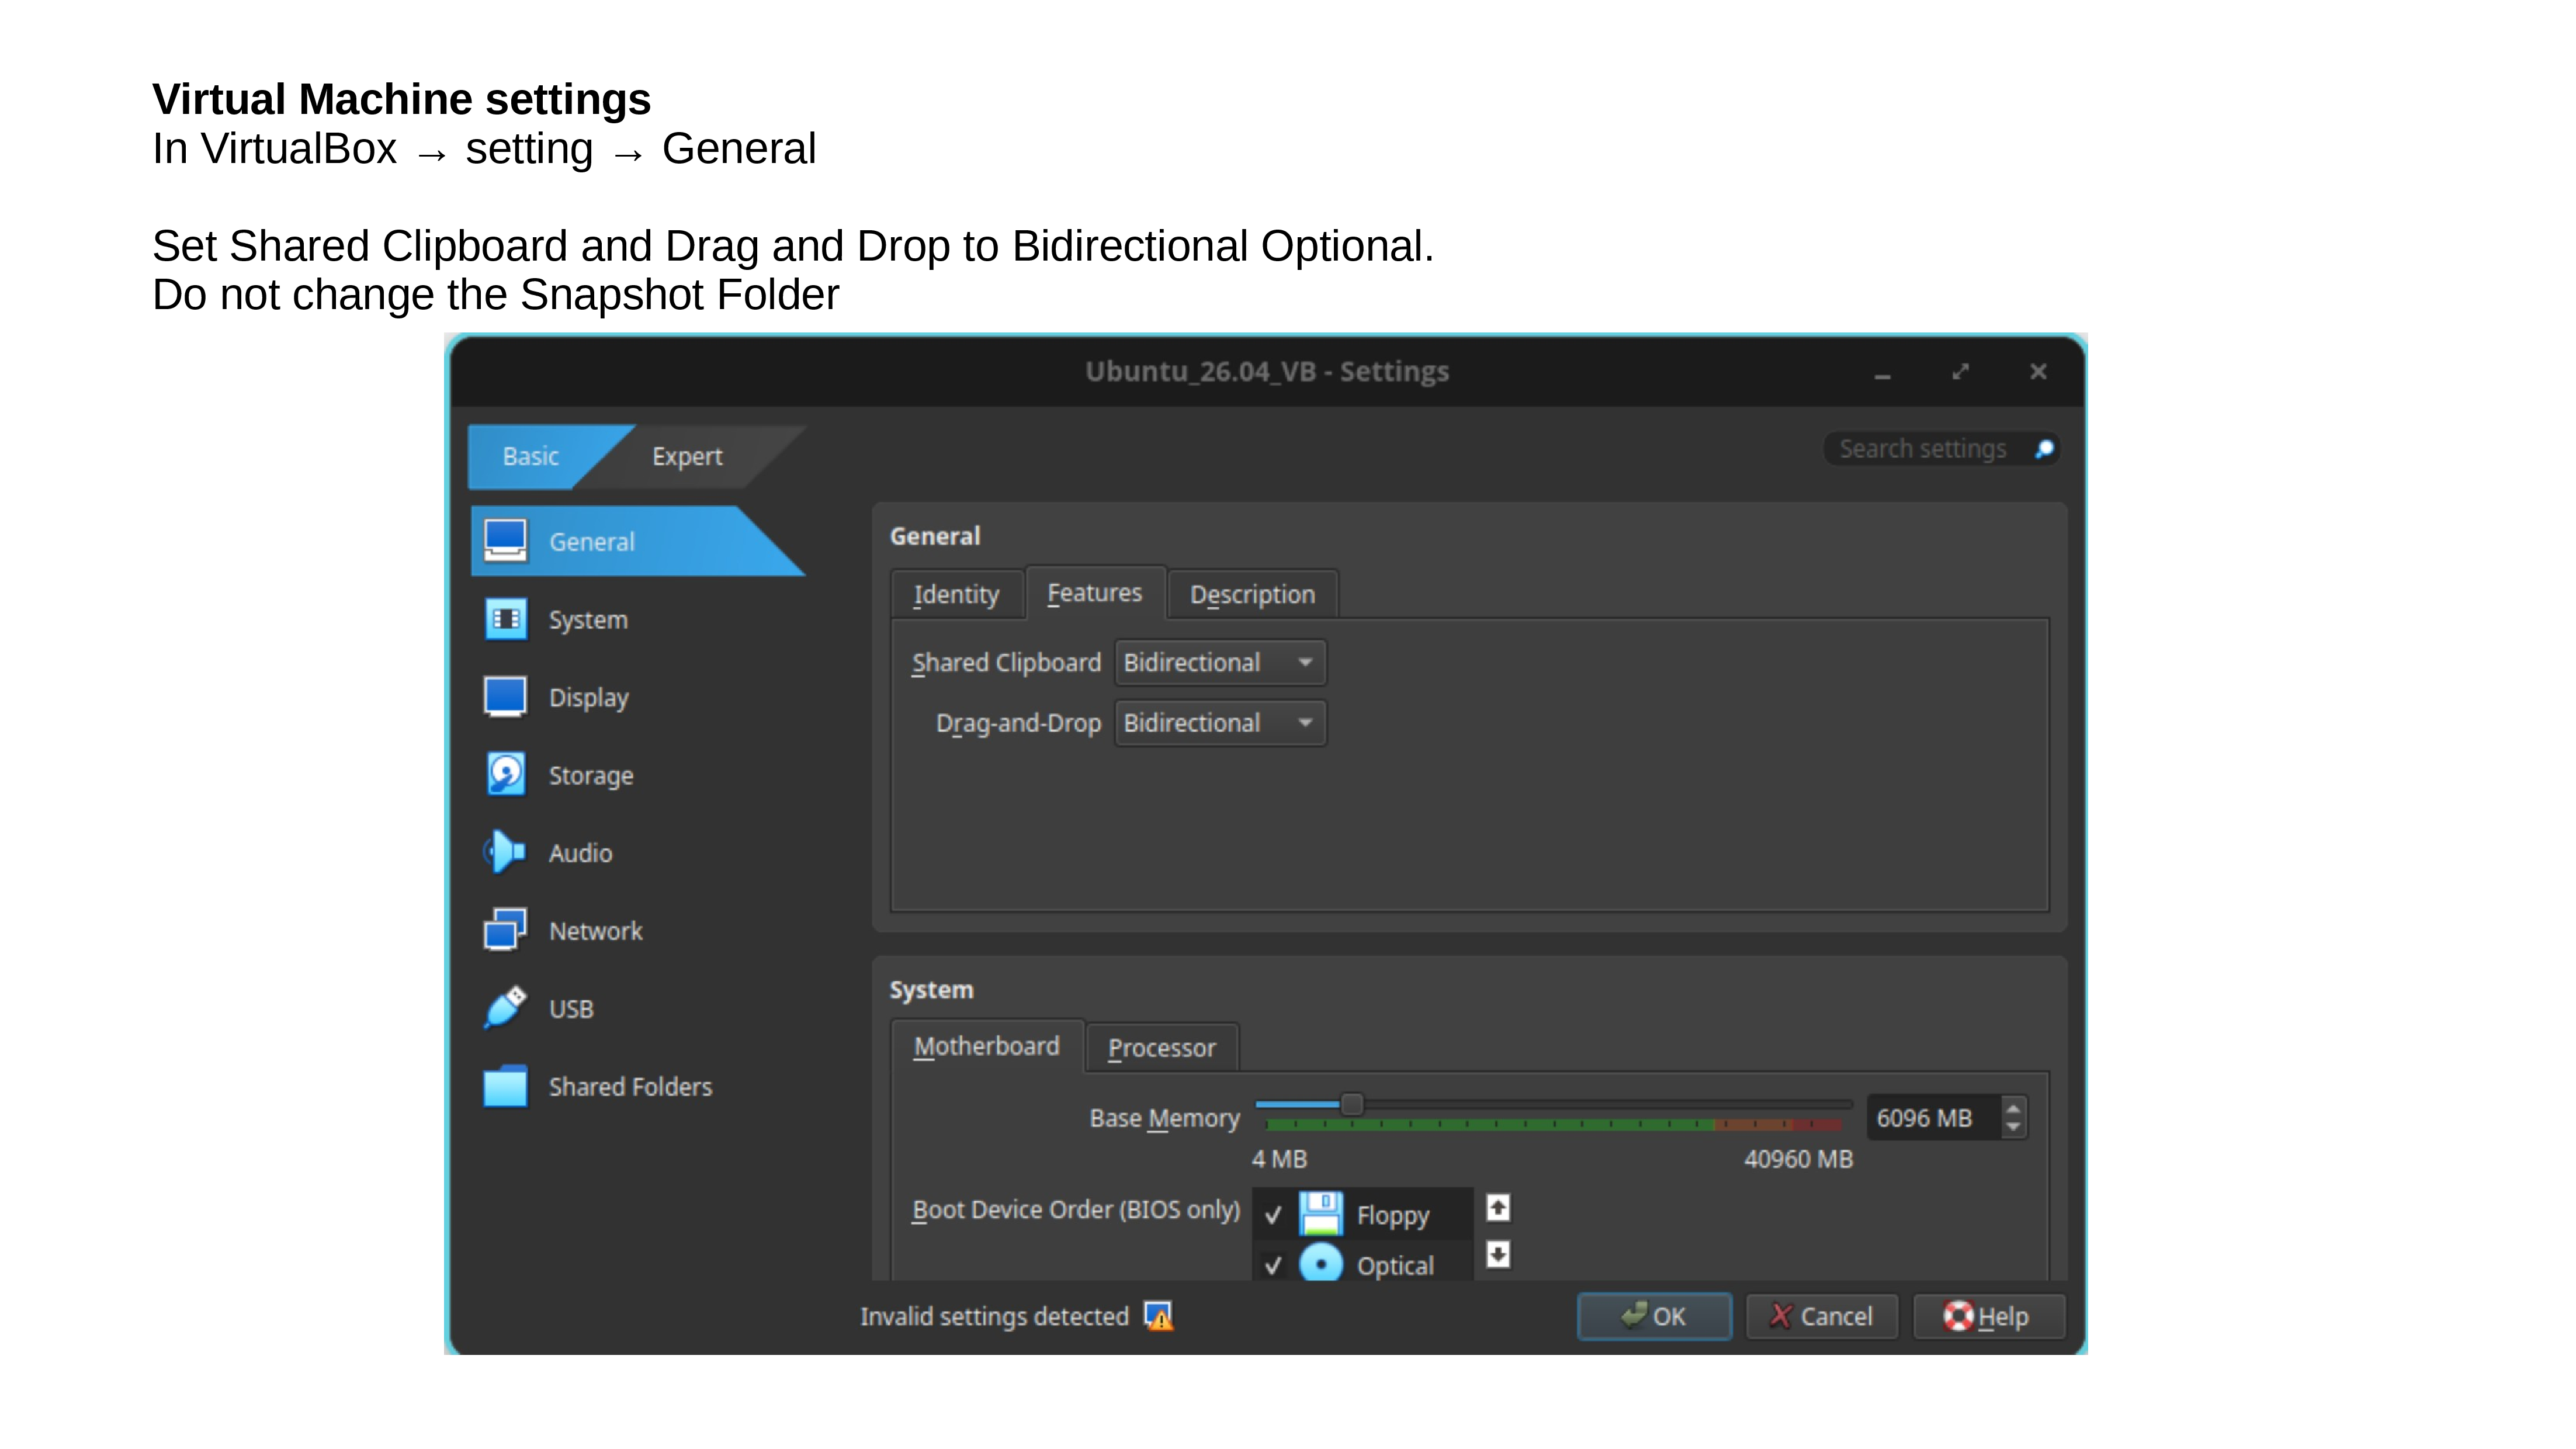The width and height of the screenshot is (2576, 1449).
Task: Click the Optical disc boot device icon
Action: (x=1321, y=1264)
